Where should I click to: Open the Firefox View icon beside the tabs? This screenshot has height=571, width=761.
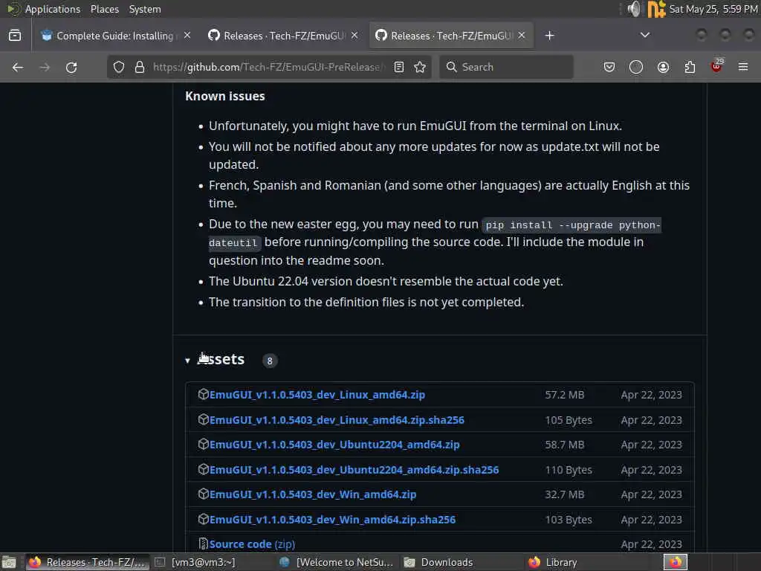coord(15,36)
